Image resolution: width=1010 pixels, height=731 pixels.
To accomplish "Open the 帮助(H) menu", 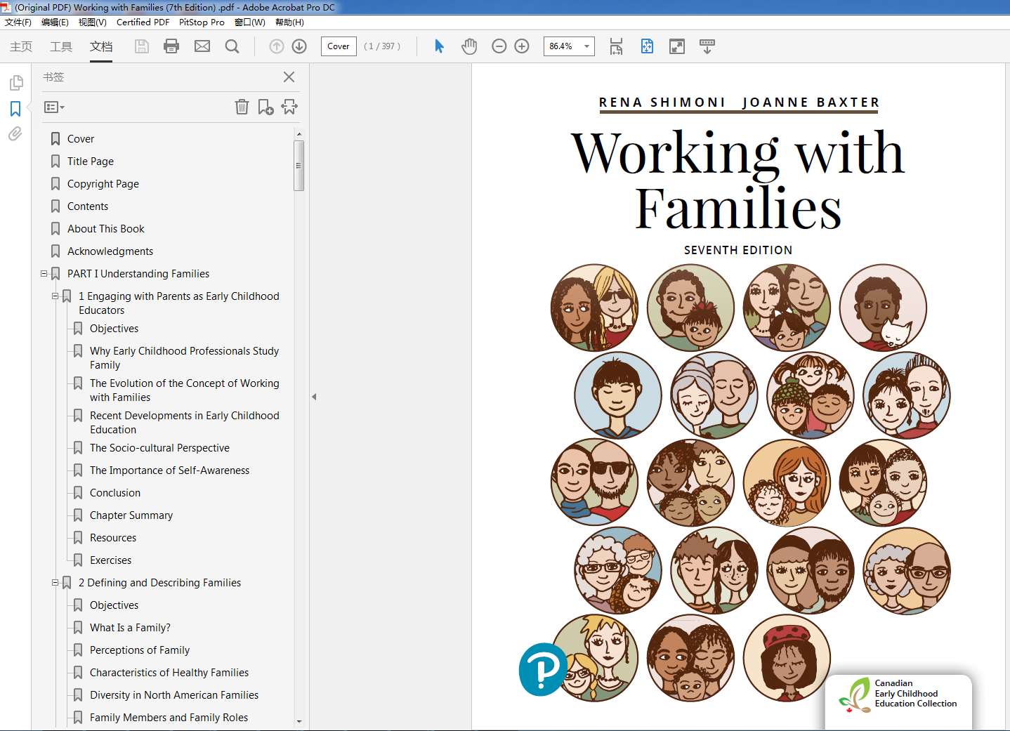I will (x=289, y=22).
